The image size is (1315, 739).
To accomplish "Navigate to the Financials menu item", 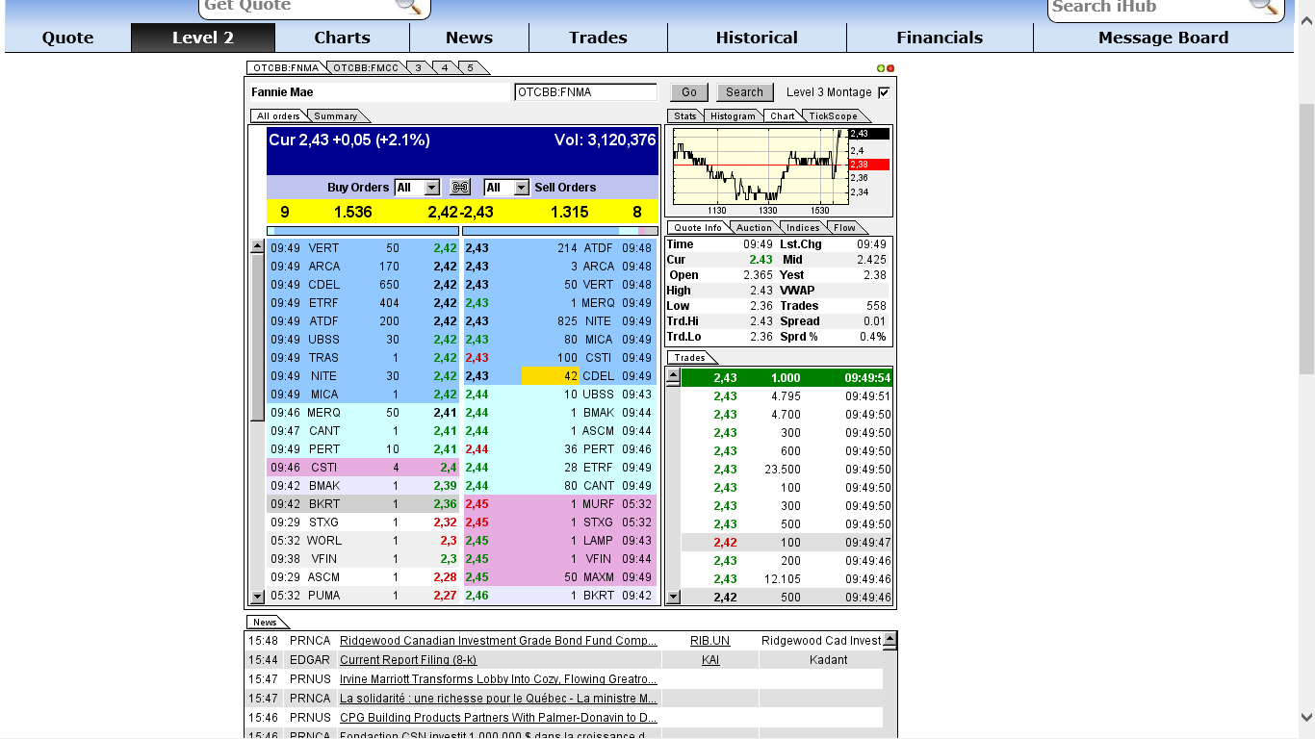I will [941, 38].
